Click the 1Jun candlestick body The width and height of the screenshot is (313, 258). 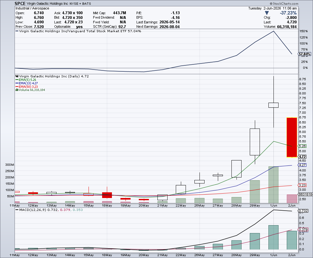[273, 105]
